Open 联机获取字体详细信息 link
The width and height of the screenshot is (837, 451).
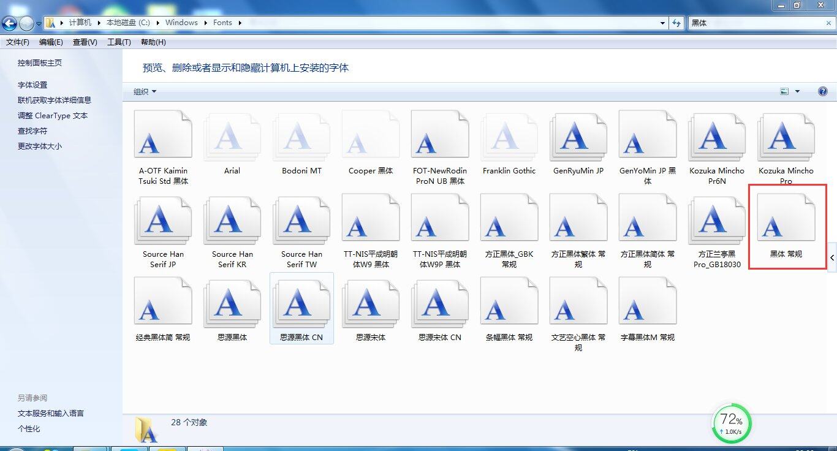(55, 100)
